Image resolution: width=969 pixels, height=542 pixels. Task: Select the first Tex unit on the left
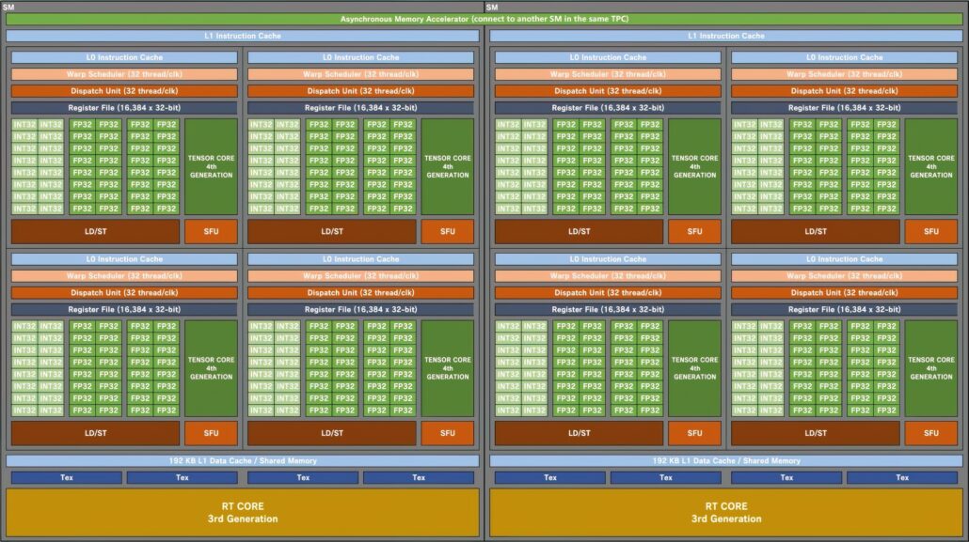pos(65,477)
